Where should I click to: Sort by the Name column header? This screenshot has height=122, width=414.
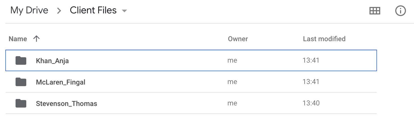point(18,39)
